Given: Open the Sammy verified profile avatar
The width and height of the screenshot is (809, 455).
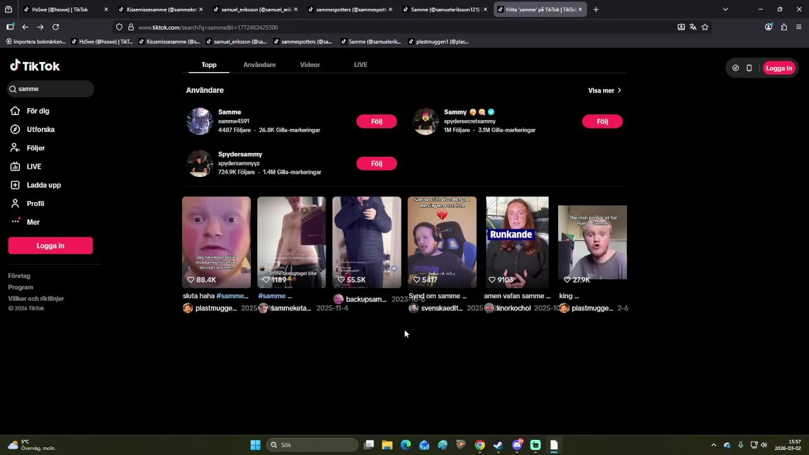Looking at the screenshot, I should (x=425, y=121).
